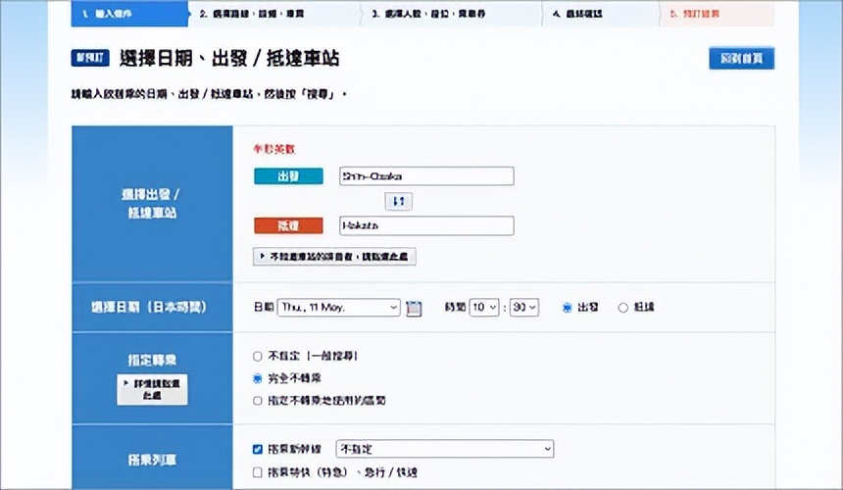Click the green 出發 departure label button
This screenshot has height=490, width=843.
coord(289,176)
